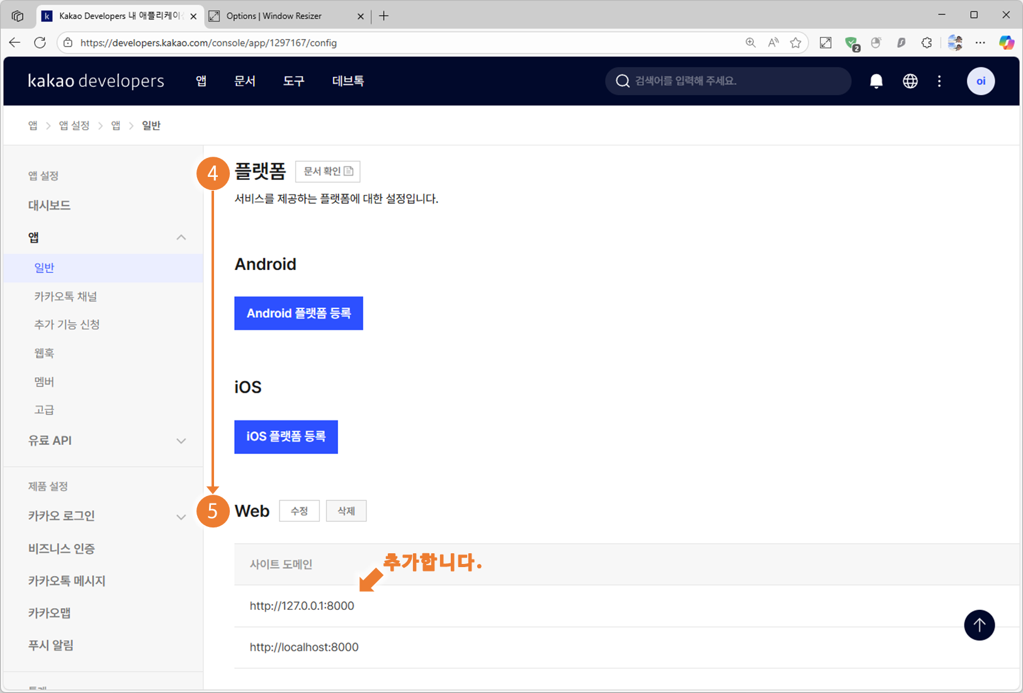Open 추가 기능 신청 in the sidebar

pos(67,325)
